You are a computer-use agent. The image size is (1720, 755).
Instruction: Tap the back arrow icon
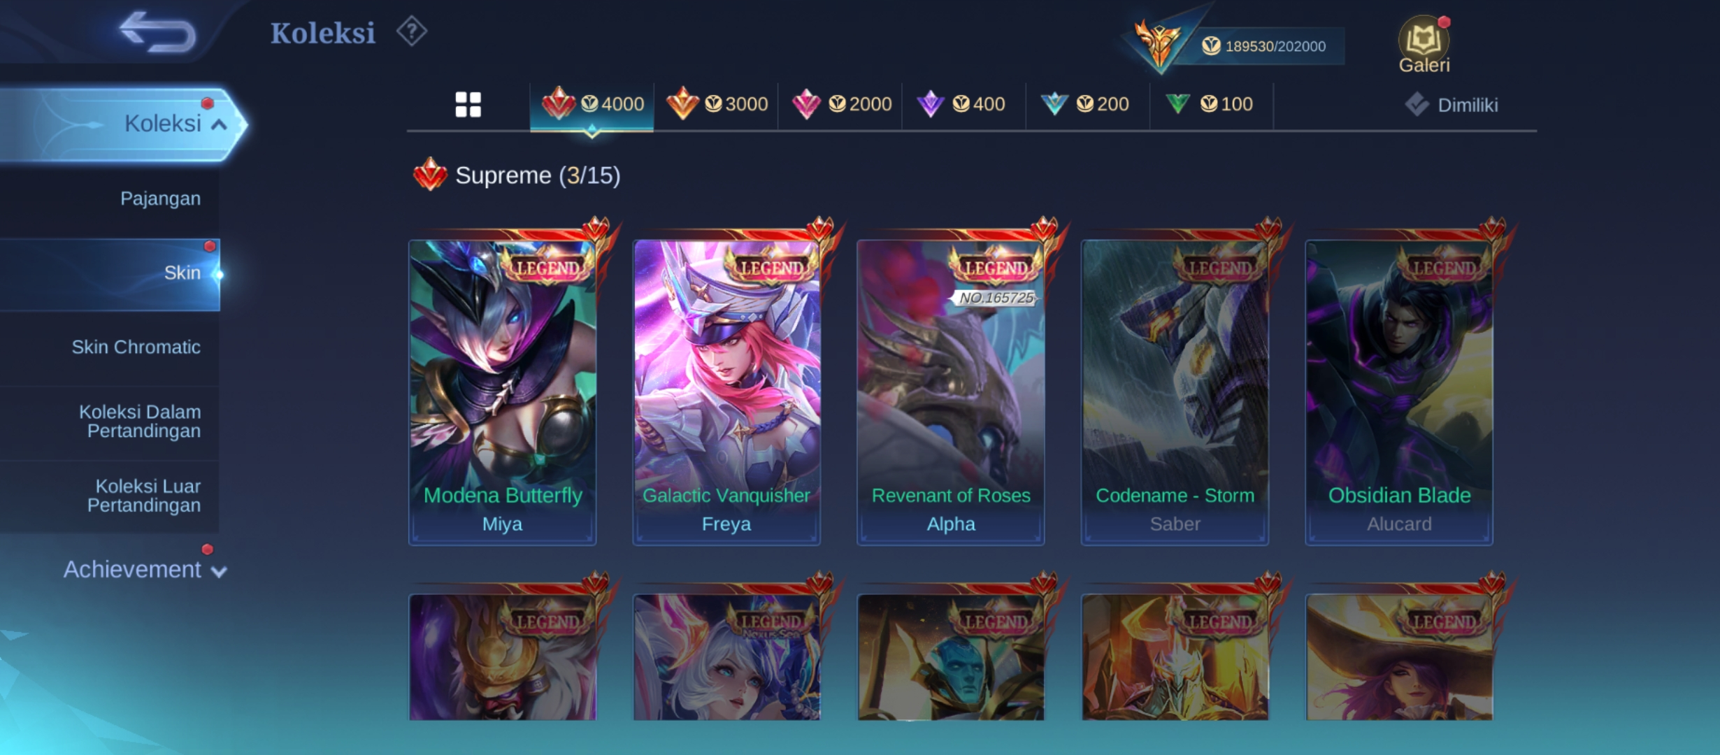coord(157,32)
